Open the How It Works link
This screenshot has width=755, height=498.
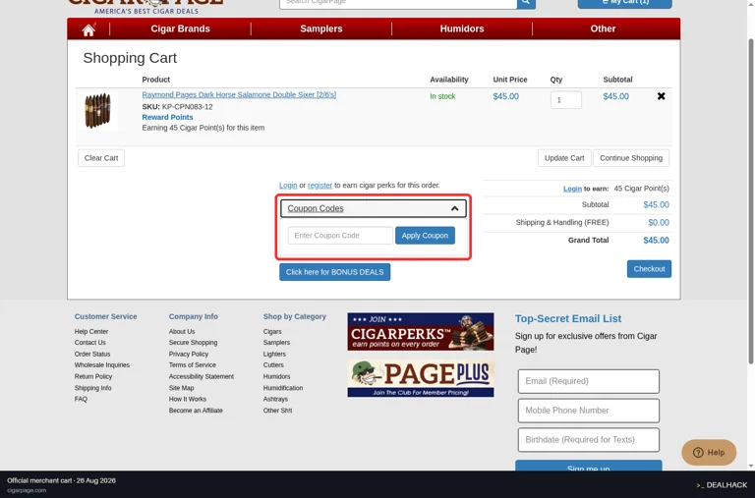click(x=188, y=400)
